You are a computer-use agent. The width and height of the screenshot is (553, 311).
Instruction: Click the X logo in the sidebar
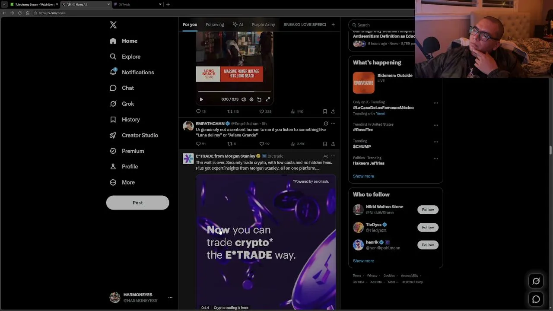tap(113, 25)
